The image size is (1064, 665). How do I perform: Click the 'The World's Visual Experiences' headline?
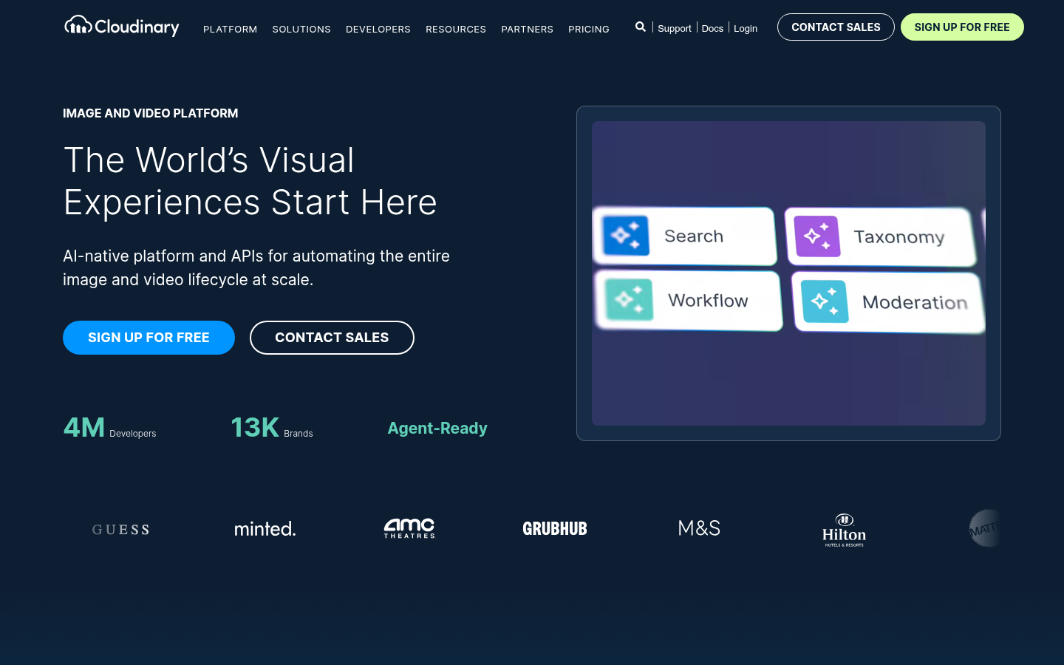250,181
